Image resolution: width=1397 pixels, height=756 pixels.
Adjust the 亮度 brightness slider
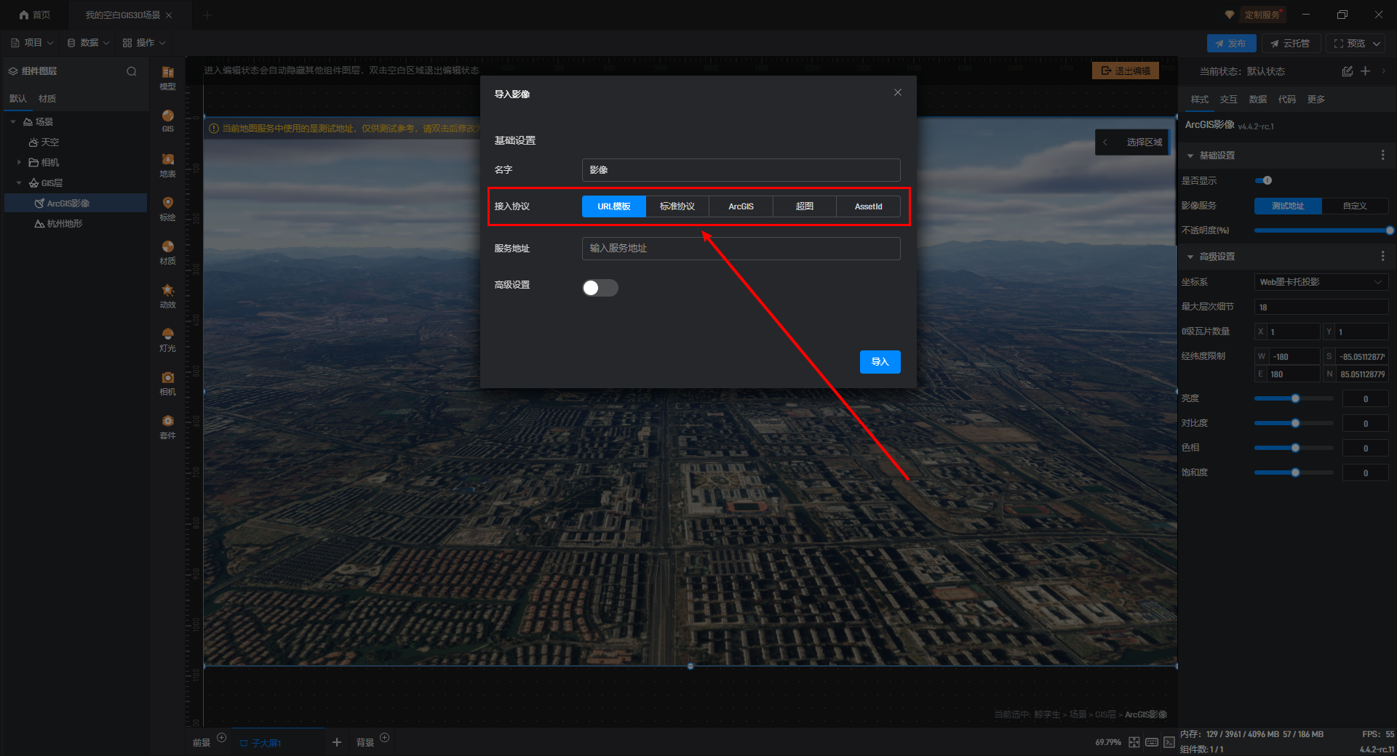[x=1294, y=398]
